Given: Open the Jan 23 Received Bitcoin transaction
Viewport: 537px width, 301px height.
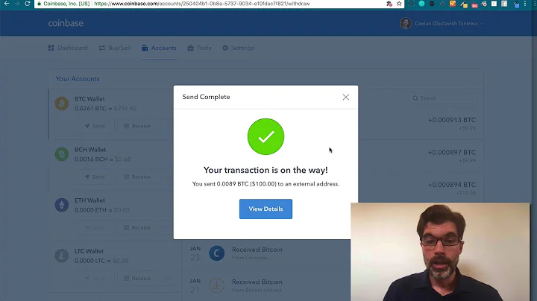Looking at the screenshot, I should 257,250.
